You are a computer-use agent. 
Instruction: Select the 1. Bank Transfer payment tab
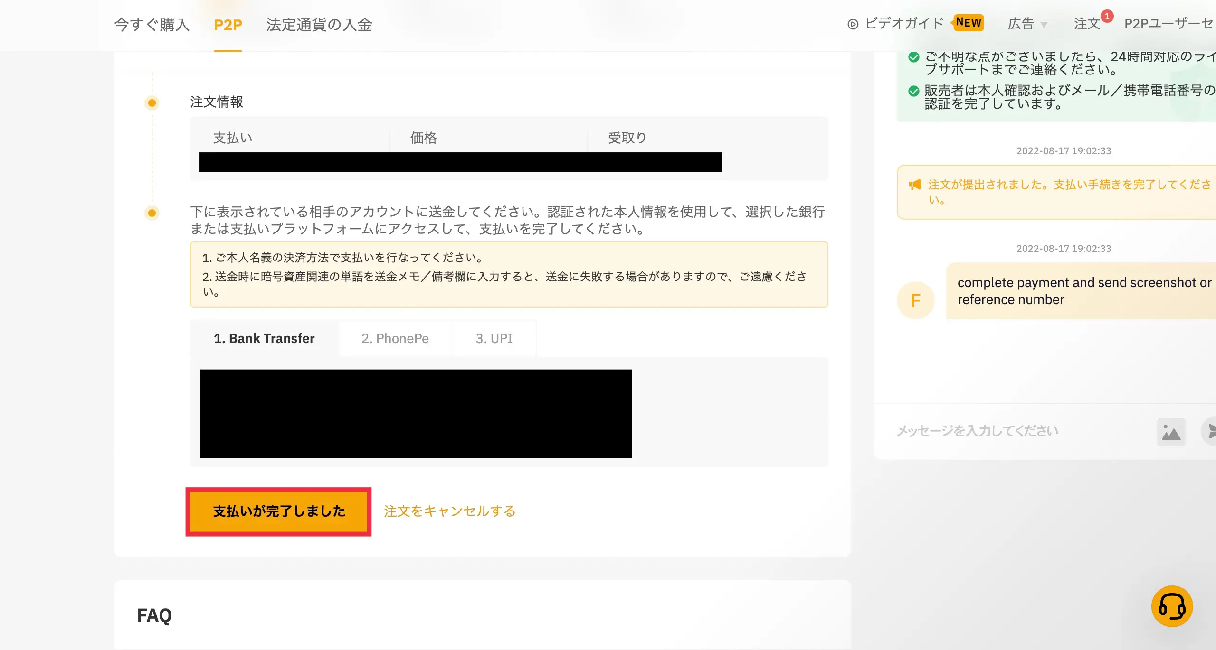[264, 338]
